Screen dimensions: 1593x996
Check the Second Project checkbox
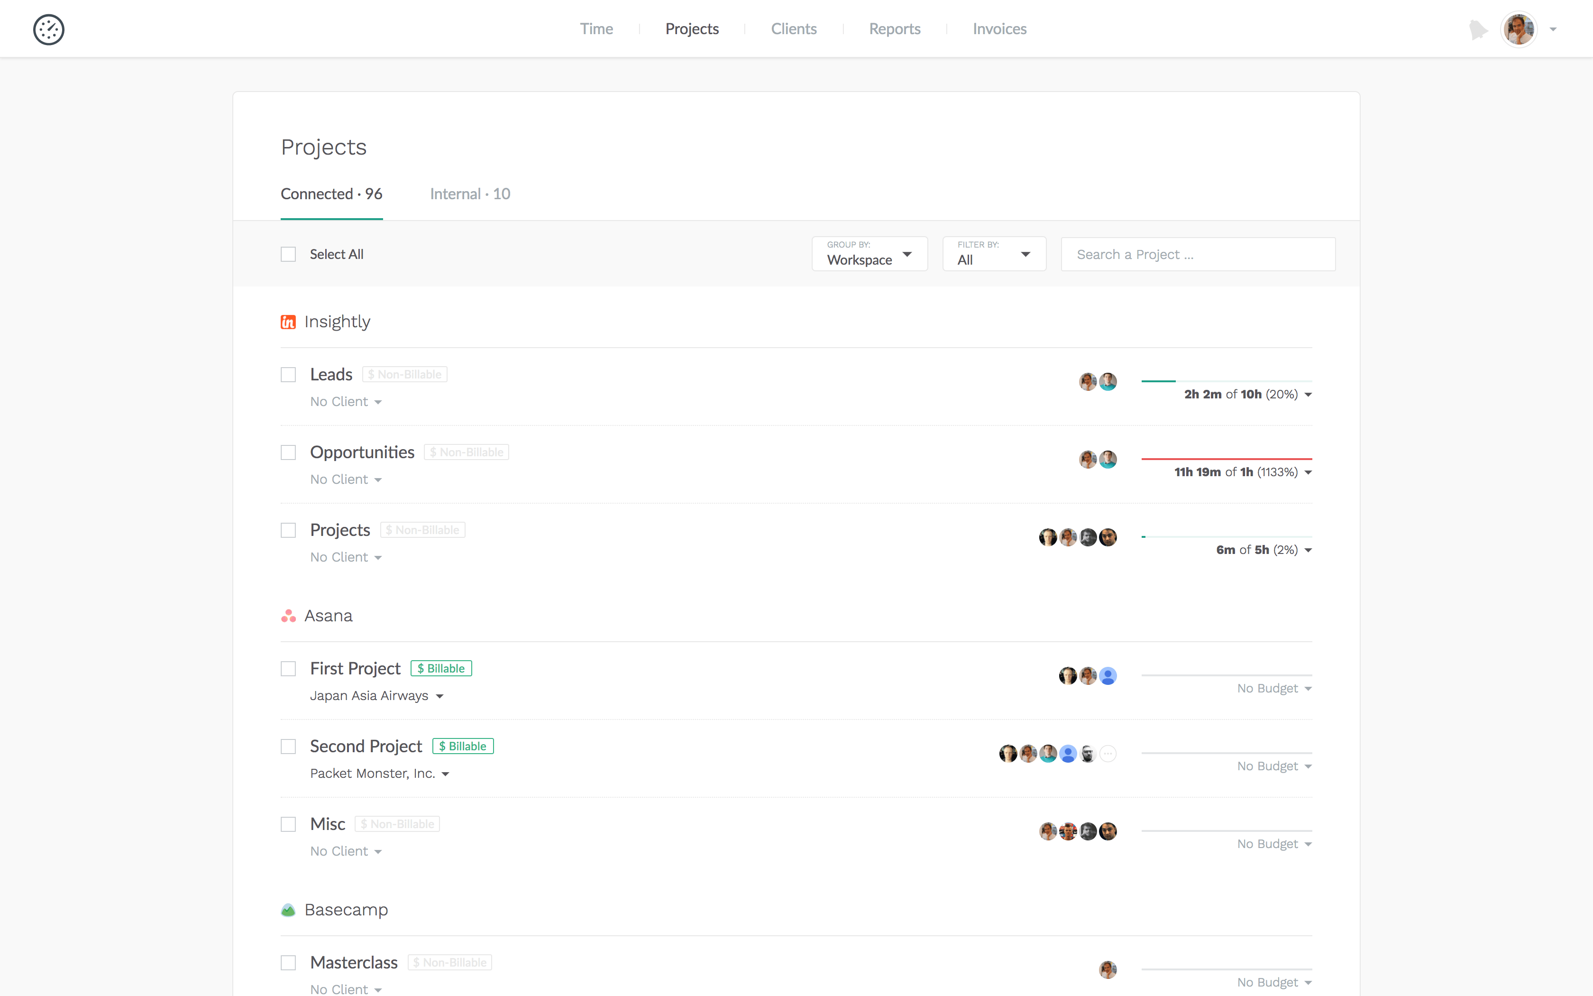[288, 747]
